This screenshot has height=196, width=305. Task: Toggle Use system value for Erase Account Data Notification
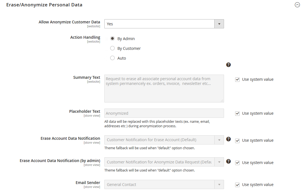pyautogui.click(x=237, y=141)
